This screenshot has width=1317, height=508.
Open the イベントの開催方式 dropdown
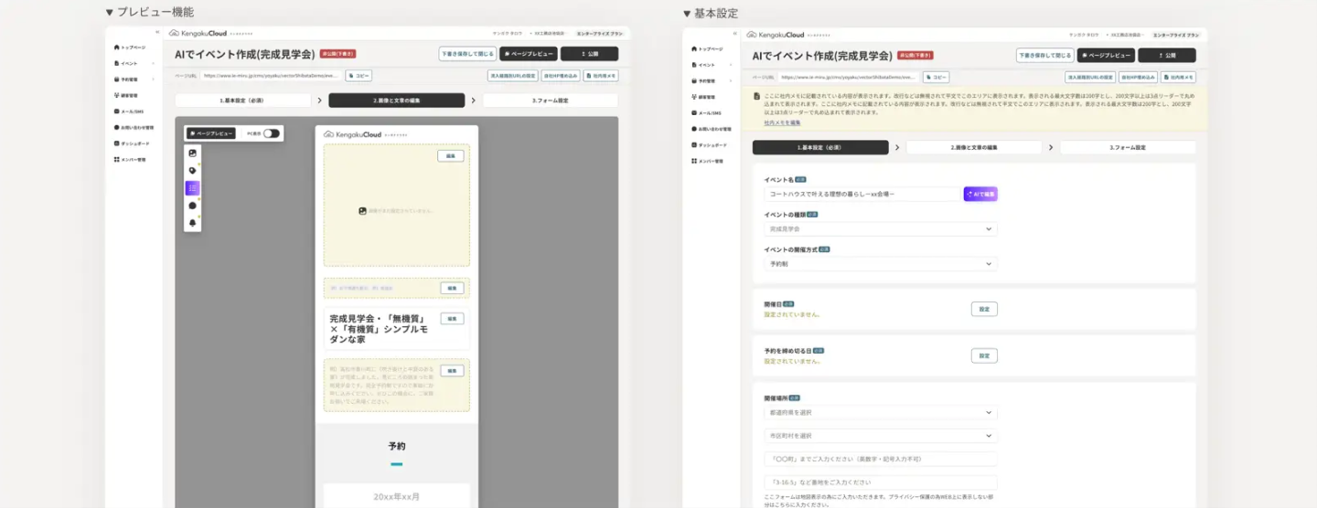(880, 264)
